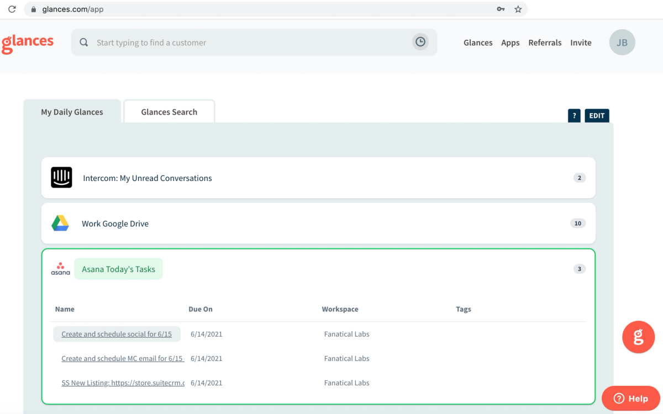Click the Google Drive count badge 10
The height and width of the screenshot is (414, 663).
pyautogui.click(x=578, y=224)
